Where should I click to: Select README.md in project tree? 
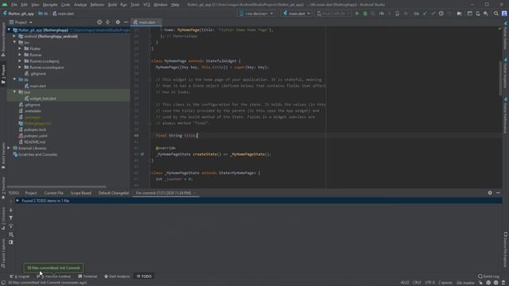click(x=34, y=142)
